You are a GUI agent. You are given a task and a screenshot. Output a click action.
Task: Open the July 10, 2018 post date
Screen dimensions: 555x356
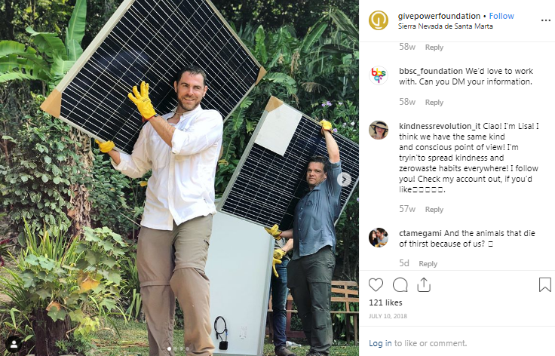pos(388,316)
